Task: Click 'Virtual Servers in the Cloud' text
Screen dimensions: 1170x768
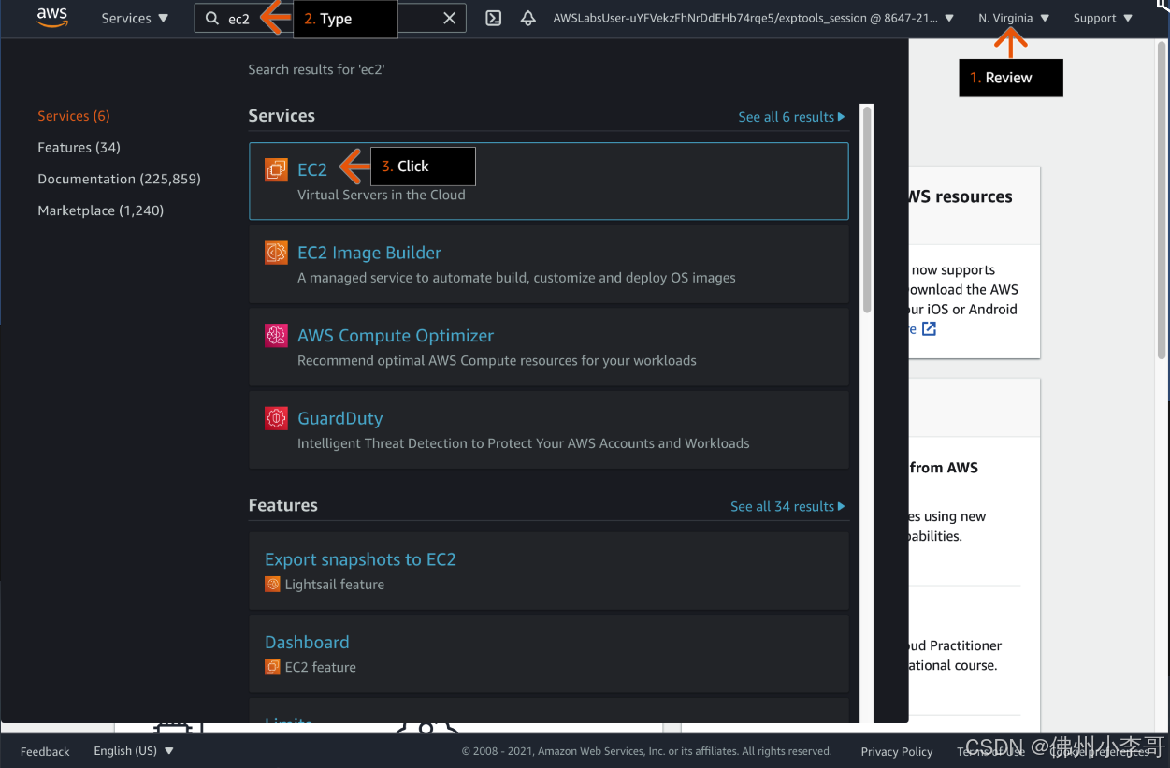Action: (x=381, y=195)
